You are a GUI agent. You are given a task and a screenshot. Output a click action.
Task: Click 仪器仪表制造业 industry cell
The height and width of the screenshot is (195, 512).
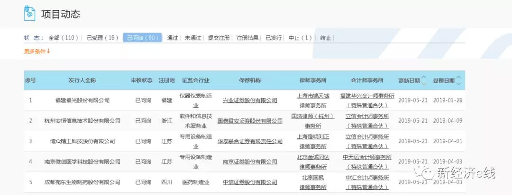pyautogui.click(x=196, y=101)
